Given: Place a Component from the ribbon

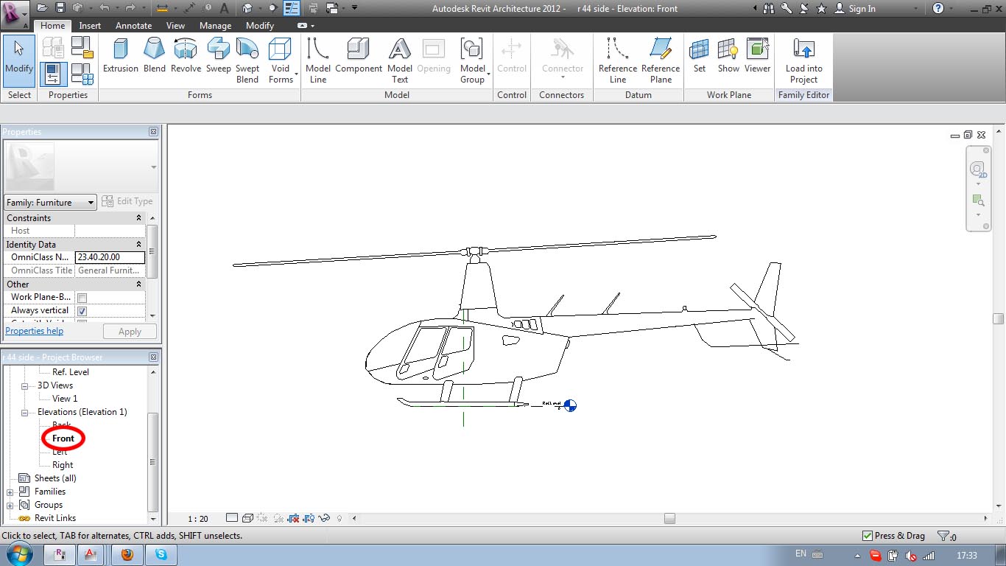Looking at the screenshot, I should [x=359, y=57].
